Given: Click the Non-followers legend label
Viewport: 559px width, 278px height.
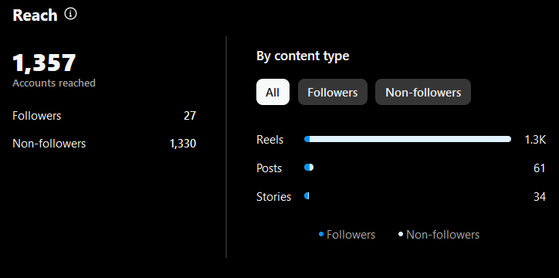Looking at the screenshot, I should (x=442, y=235).
